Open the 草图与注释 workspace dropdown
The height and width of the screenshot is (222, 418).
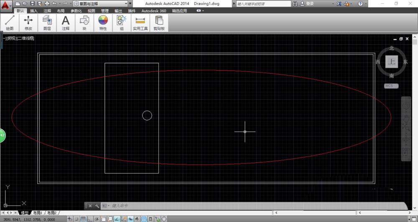coord(100,4)
